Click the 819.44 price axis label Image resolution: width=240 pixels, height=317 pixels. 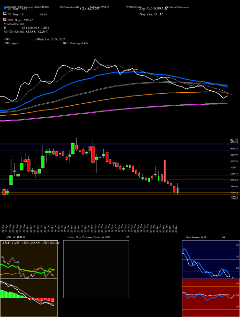point(234,186)
